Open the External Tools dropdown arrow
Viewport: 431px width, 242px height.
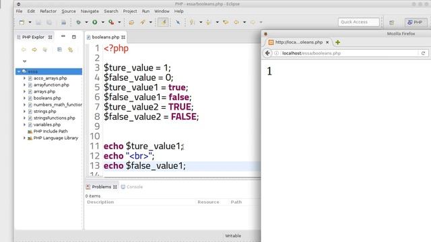click(119, 22)
